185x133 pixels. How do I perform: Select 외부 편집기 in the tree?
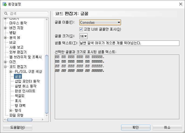(18, 52)
